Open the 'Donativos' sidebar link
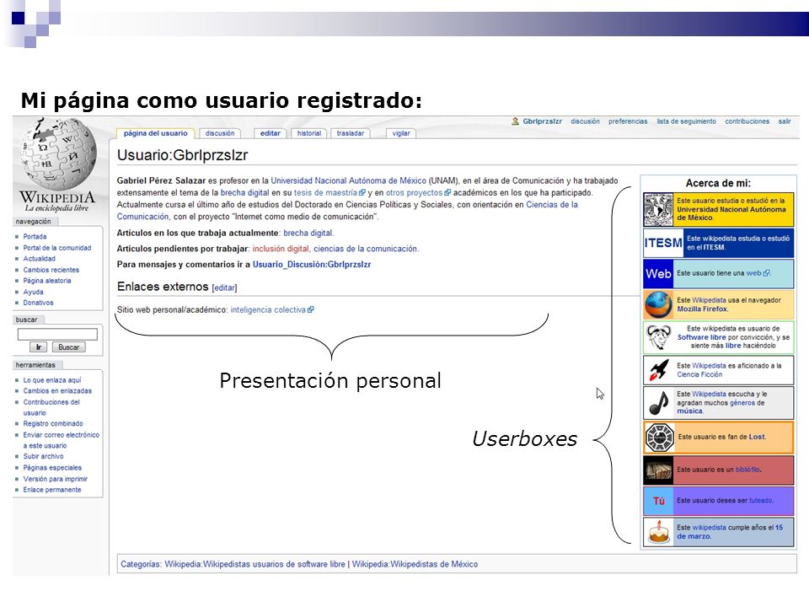Image resolution: width=809 pixels, height=607 pixels. coord(38,303)
